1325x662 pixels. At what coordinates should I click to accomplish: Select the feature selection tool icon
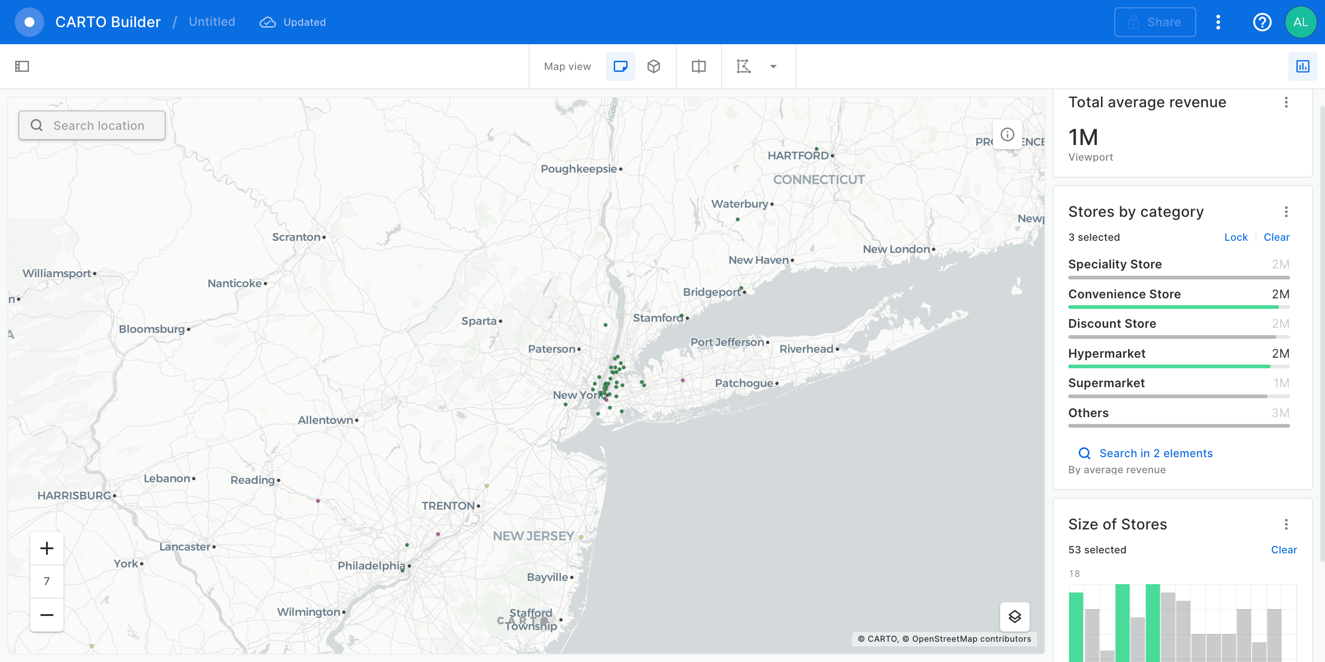coord(743,66)
